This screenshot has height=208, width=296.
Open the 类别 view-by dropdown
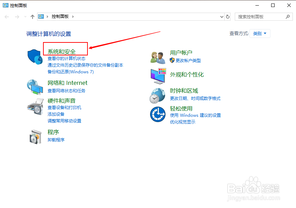pyautogui.click(x=260, y=34)
